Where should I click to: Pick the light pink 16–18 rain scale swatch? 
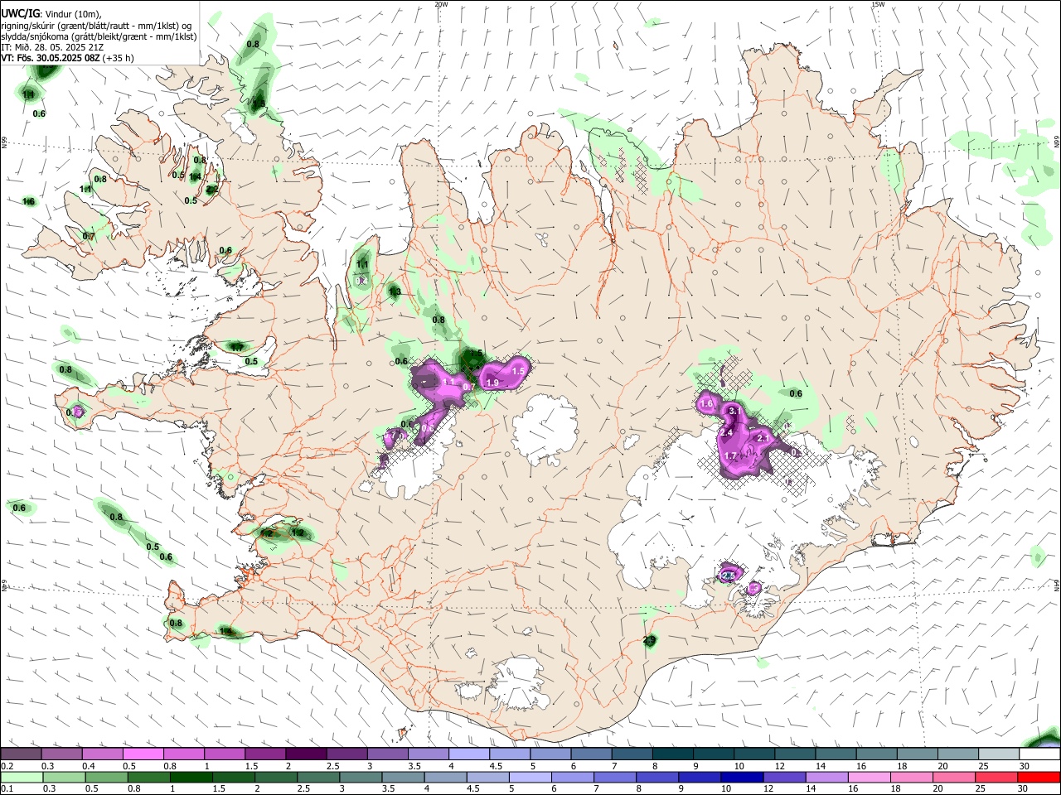[x=870, y=777]
